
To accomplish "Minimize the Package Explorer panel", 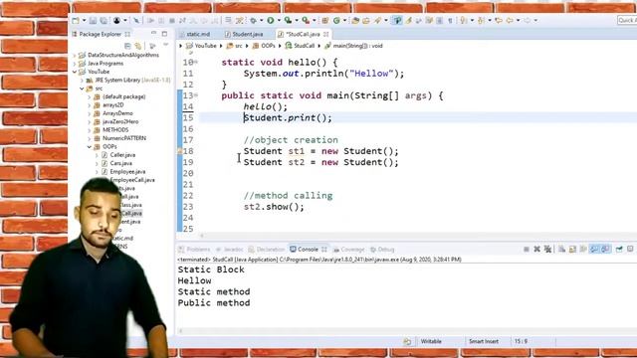I will point(153,33).
